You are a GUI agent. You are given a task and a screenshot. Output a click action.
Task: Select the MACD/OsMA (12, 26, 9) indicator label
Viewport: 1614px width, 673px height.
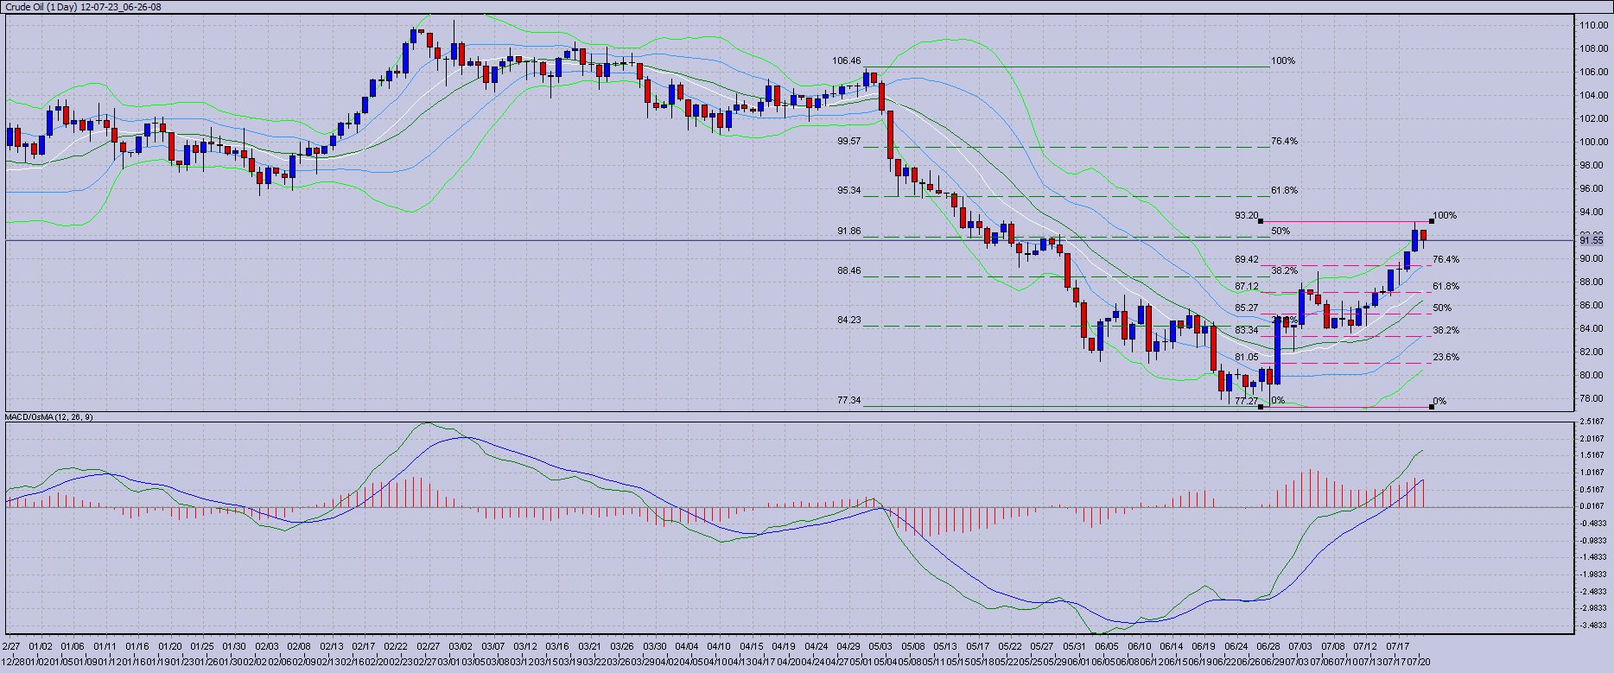(49, 417)
